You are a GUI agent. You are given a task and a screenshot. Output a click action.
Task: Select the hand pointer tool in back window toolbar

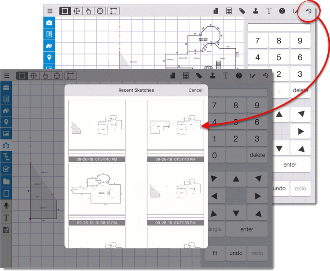(x=88, y=11)
